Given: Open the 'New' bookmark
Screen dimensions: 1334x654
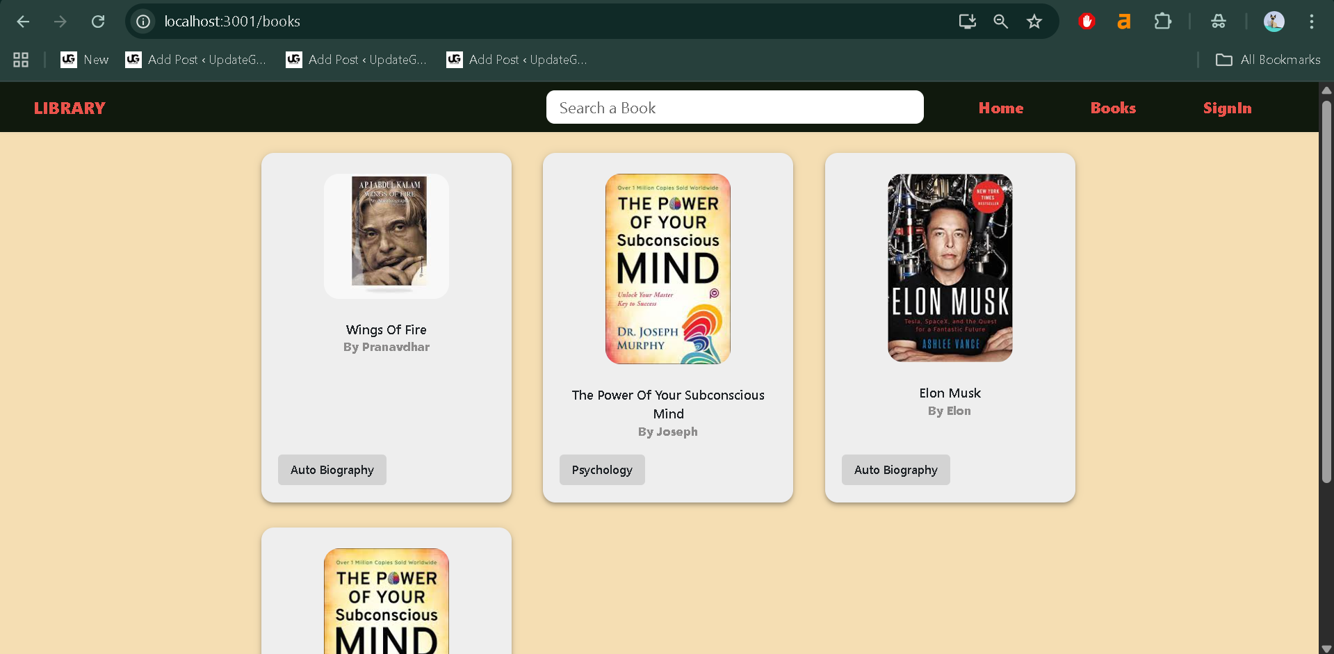Looking at the screenshot, I should point(85,60).
